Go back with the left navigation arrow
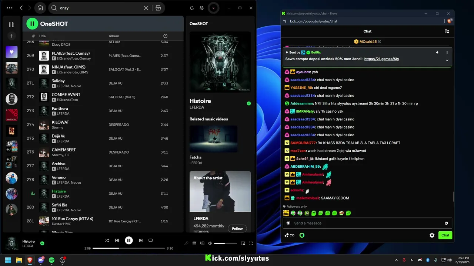474x266 pixels. point(21,8)
